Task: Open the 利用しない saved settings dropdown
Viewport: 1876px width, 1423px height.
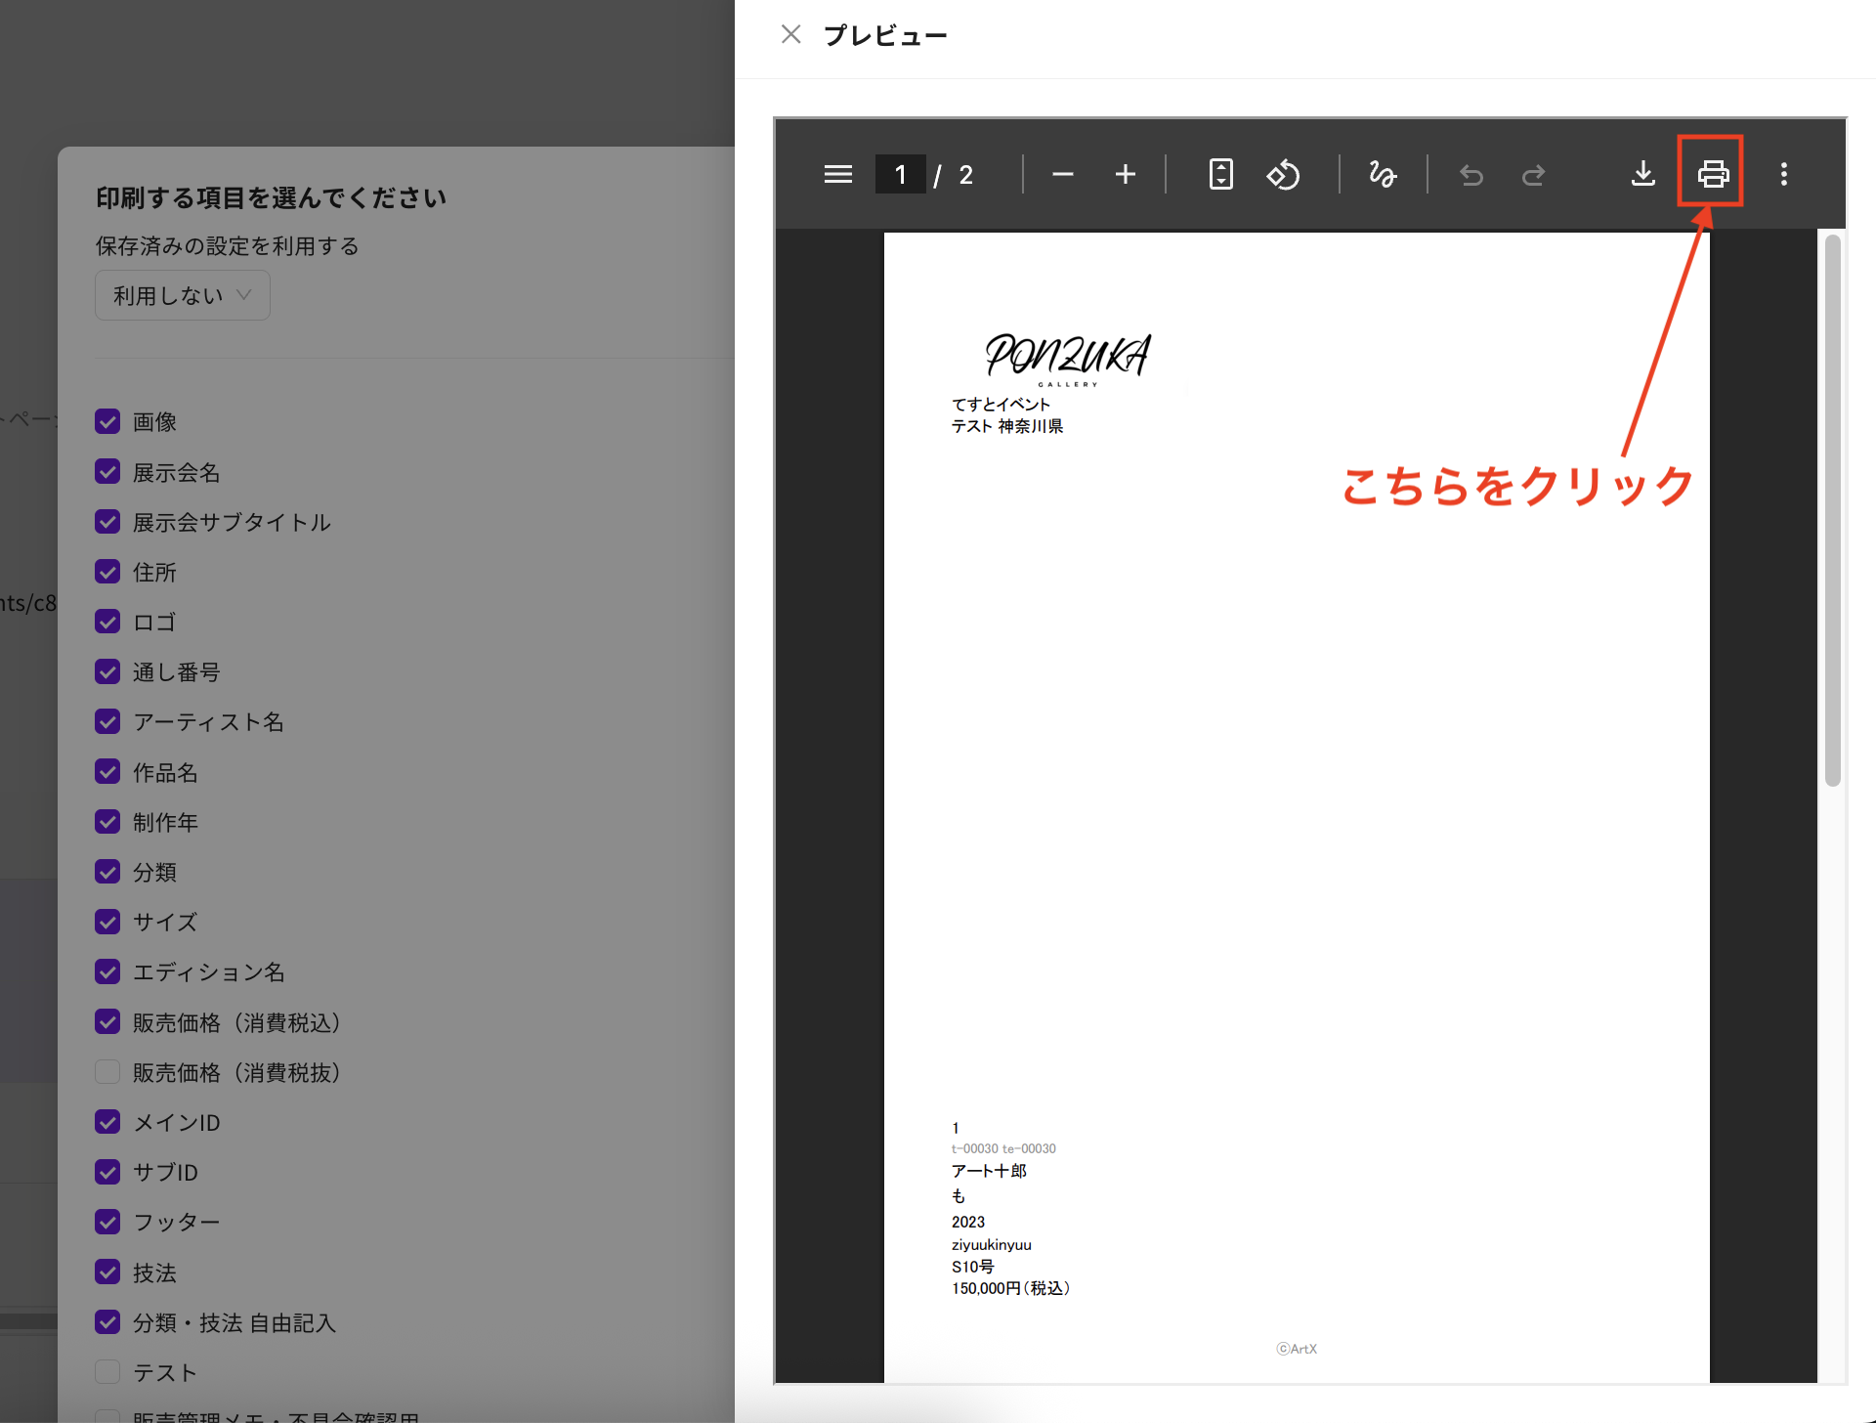Action: point(182,295)
